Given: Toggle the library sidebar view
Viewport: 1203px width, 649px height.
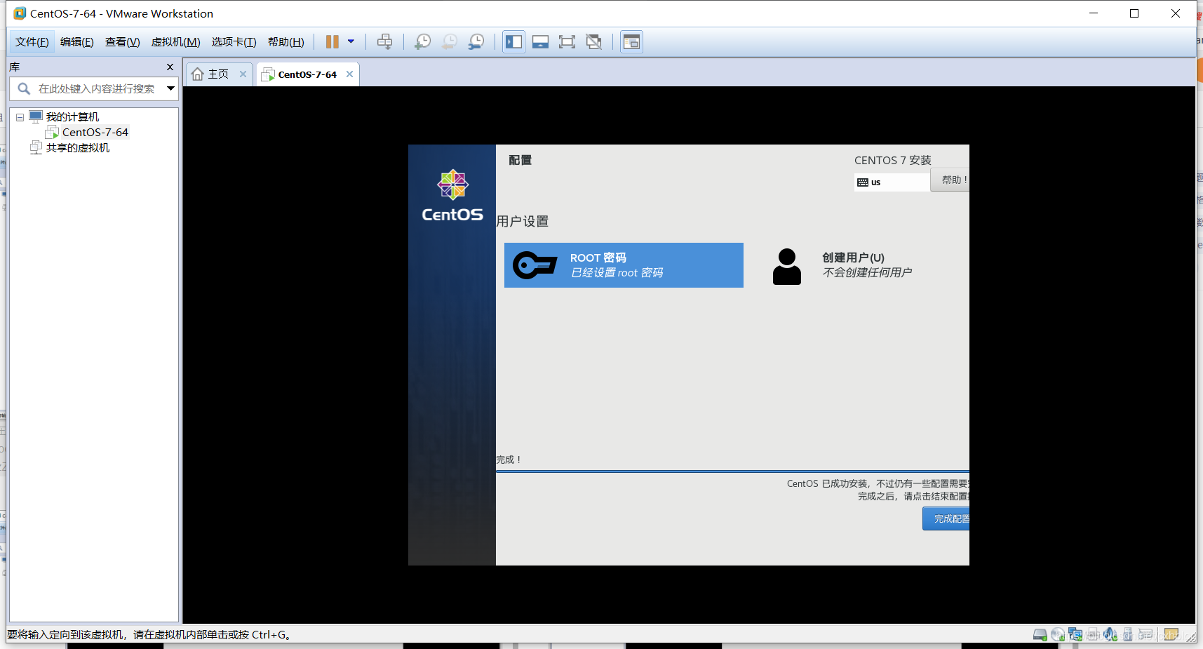Looking at the screenshot, I should pyautogui.click(x=513, y=42).
